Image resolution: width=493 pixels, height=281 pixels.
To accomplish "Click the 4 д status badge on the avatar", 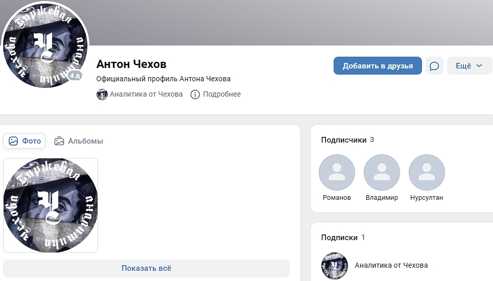I will coord(75,76).
